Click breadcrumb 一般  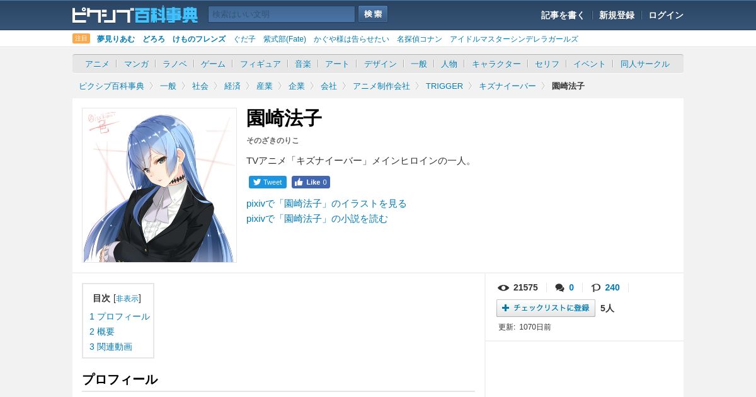pos(168,86)
